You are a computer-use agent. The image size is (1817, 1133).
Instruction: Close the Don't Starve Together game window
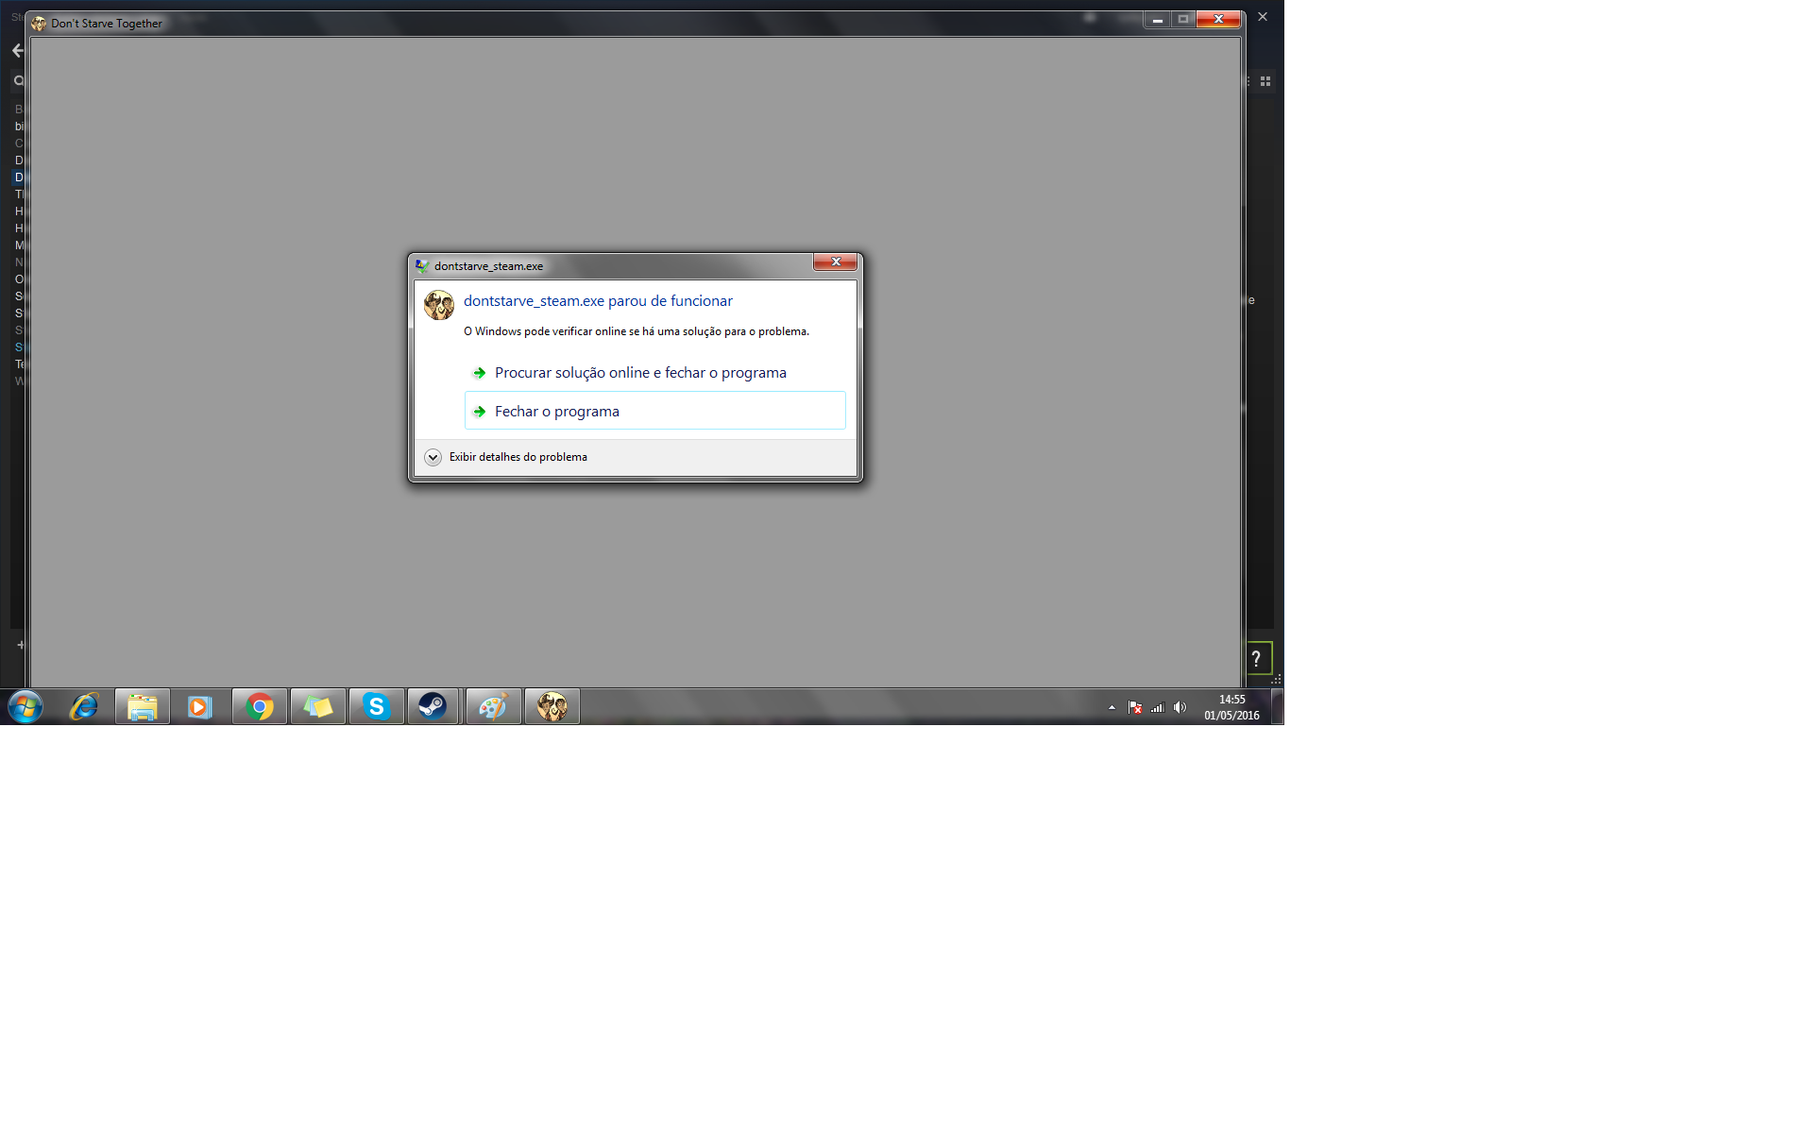pos(1218,20)
